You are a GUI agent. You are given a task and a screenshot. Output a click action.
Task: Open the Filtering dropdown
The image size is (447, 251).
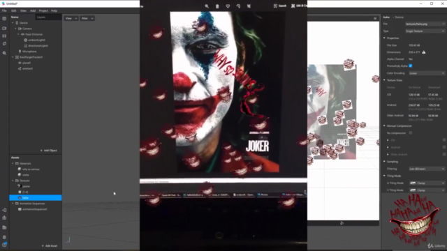click(x=427, y=169)
